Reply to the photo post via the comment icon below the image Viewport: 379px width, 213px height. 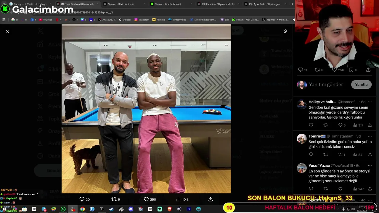pos(82,199)
